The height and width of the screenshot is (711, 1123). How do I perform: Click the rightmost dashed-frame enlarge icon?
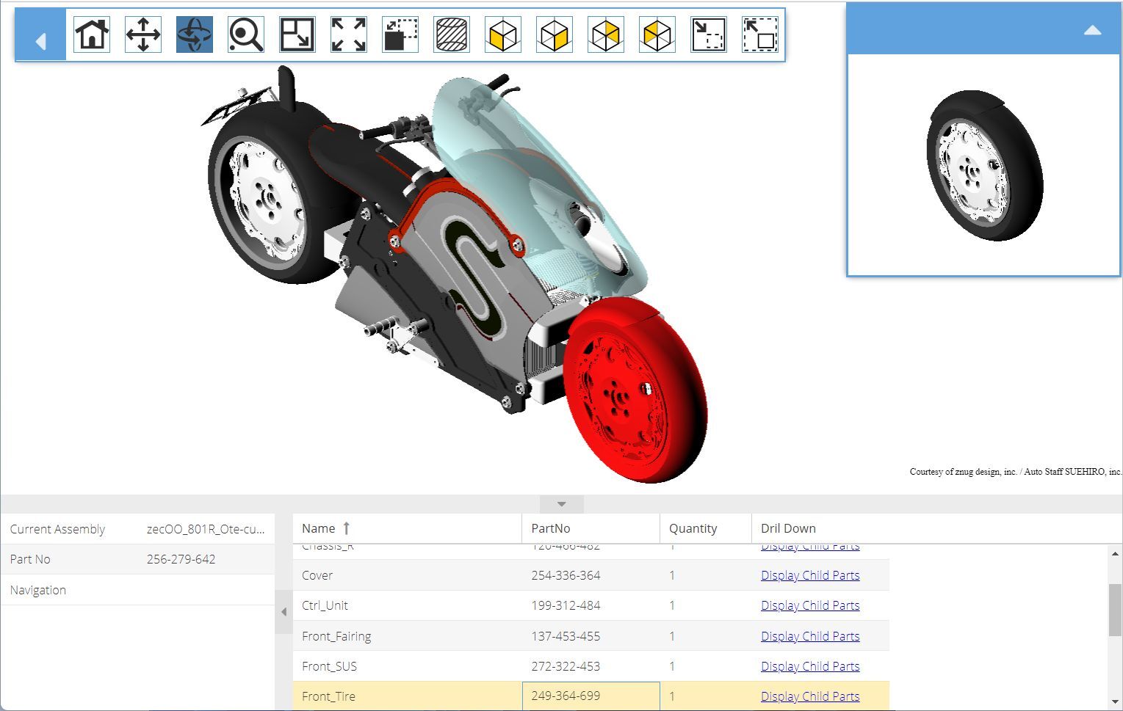[x=760, y=34]
